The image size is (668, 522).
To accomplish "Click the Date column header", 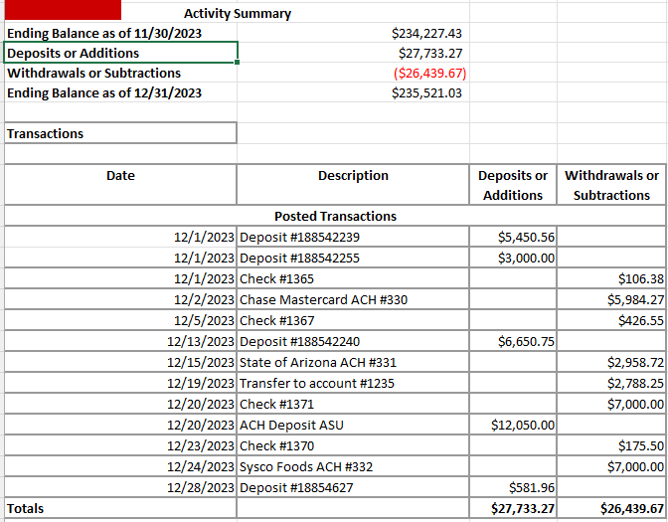I will tap(120, 185).
